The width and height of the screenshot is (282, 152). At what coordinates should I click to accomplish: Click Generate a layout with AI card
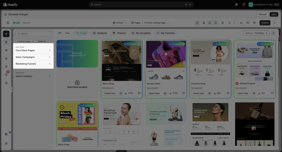(x=77, y=54)
